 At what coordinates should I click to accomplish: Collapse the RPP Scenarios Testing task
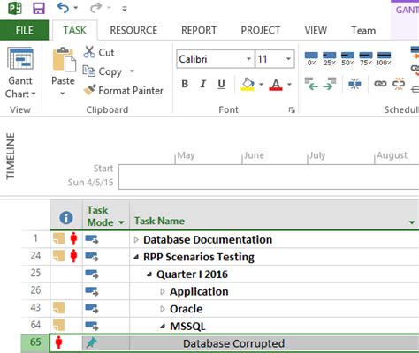[x=136, y=257]
